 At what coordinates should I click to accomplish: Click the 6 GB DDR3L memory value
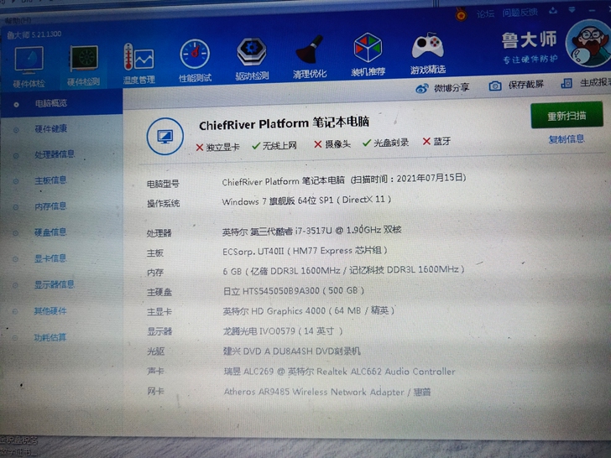344,270
